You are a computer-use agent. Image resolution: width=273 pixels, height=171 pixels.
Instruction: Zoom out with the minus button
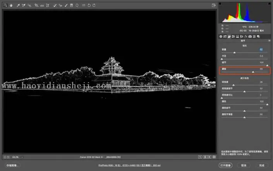[5, 157]
